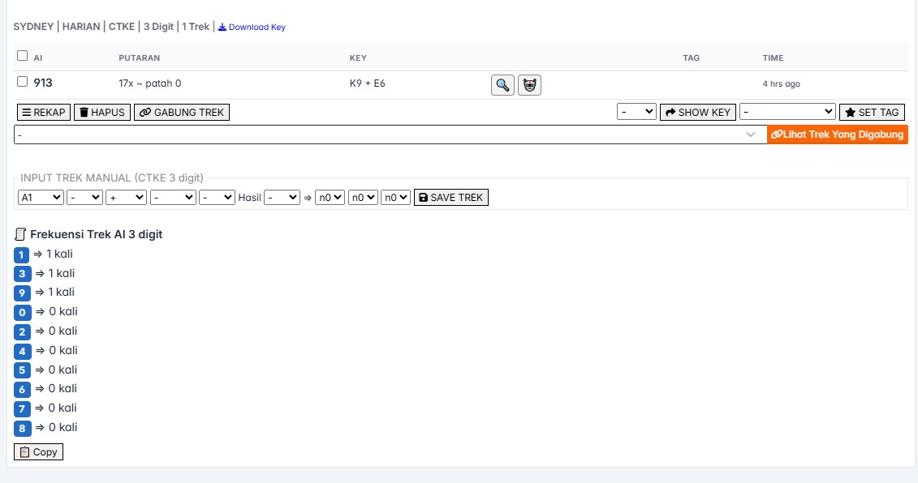Image resolution: width=918 pixels, height=483 pixels.
Task: Click the blue digit 5 badge
Action: (22, 370)
